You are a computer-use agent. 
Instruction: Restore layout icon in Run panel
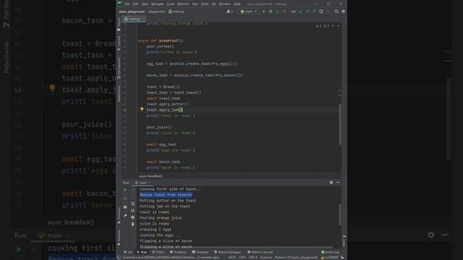125,207
